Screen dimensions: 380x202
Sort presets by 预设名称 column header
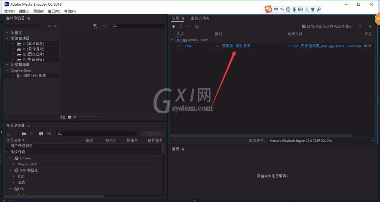point(16,140)
